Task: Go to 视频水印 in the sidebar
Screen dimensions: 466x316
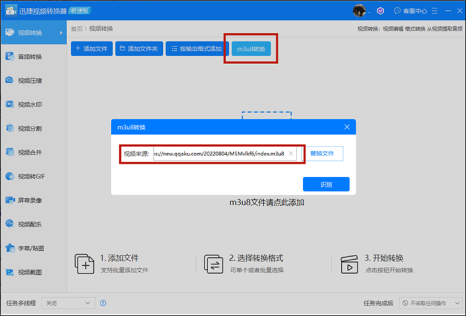Action: [33, 104]
